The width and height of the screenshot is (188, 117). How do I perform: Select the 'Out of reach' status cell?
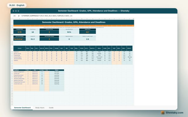[x=99, y=57]
